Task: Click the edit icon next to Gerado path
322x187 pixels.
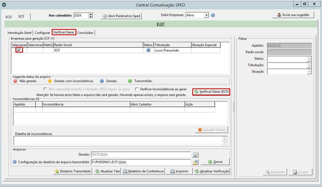Action: click(x=195, y=154)
